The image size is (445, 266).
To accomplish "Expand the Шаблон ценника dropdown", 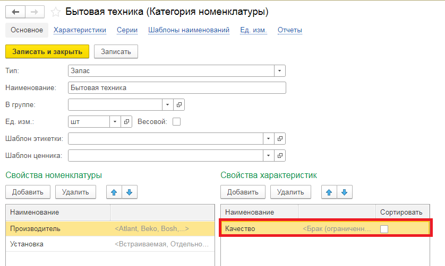I will [268, 156].
